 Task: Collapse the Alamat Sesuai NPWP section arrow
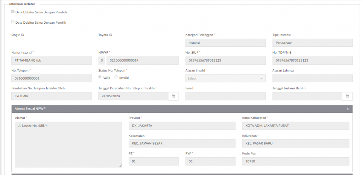[x=348, y=109]
